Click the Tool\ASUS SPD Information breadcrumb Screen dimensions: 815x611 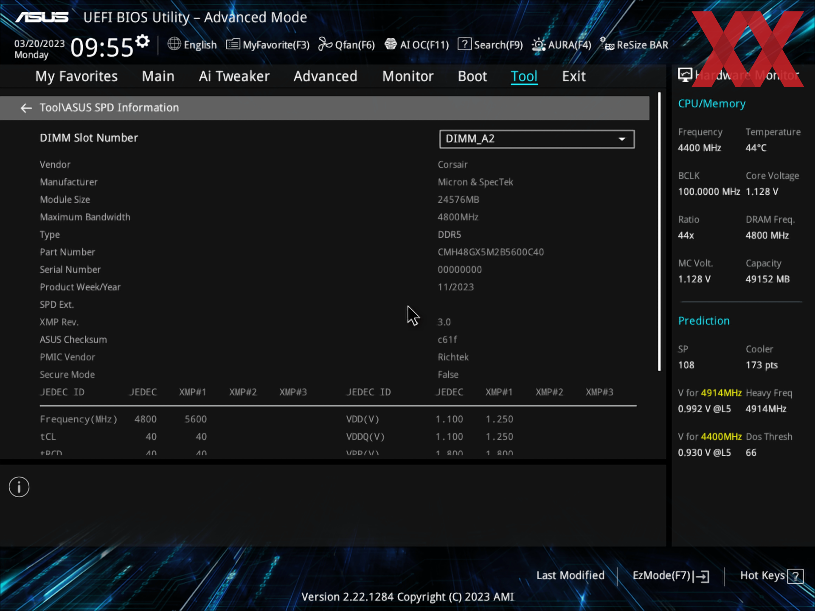click(109, 108)
